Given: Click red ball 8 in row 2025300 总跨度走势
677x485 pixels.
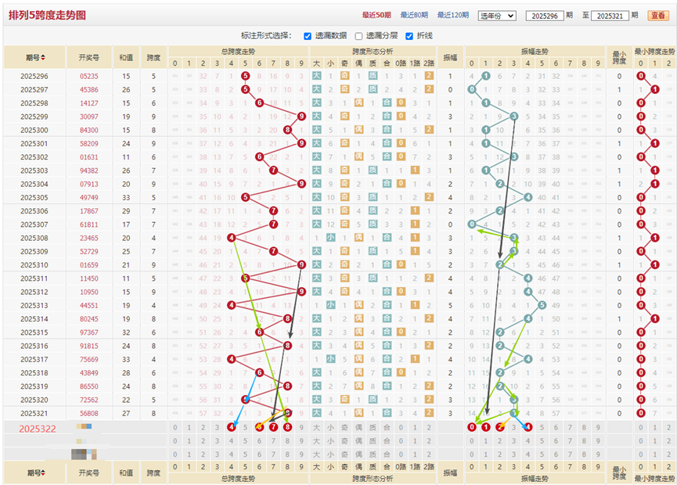Looking at the screenshot, I should (287, 130).
